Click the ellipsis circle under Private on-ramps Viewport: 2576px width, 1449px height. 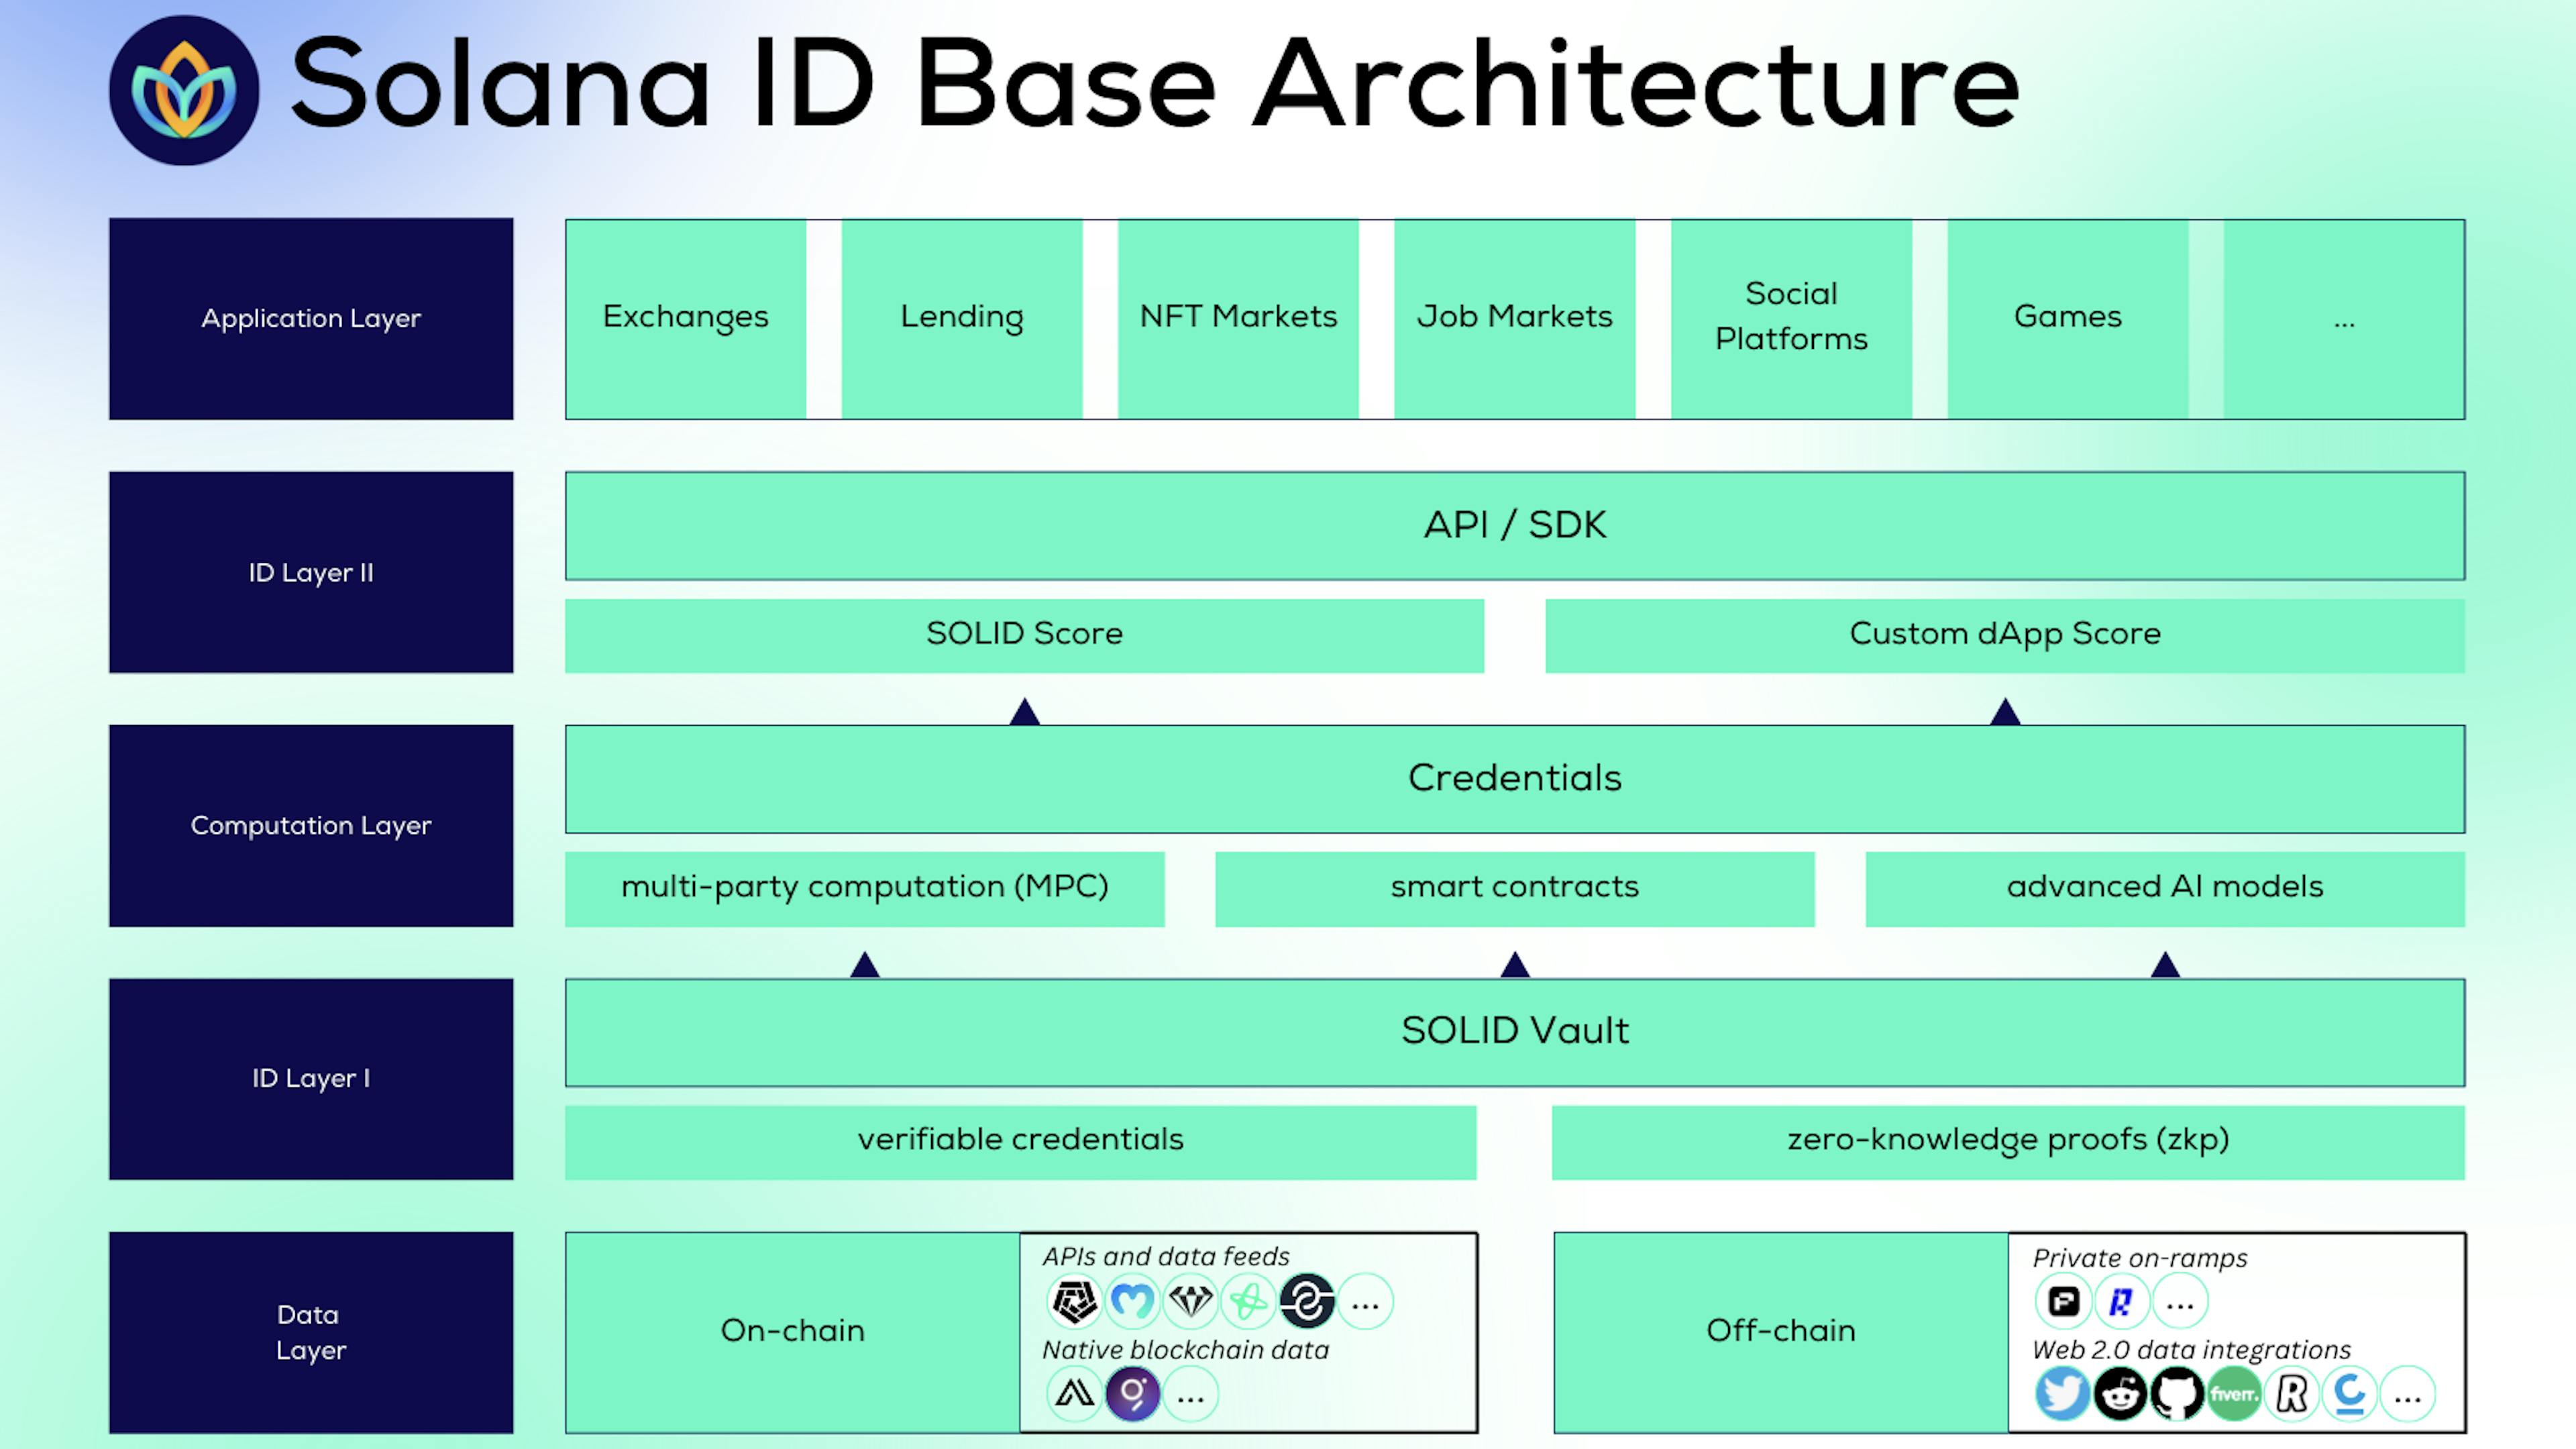pos(2179,1301)
